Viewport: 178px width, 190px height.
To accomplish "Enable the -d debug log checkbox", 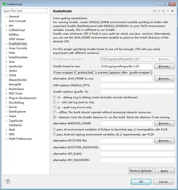I will (x=54, y=97).
